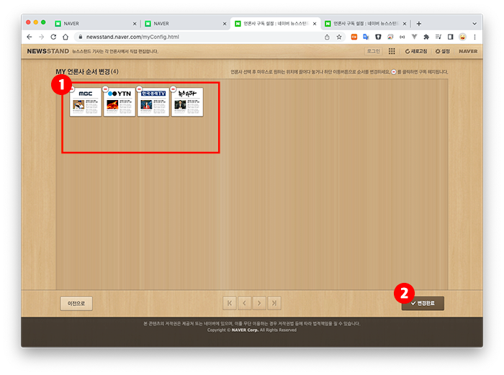
Task: Go back with the 이전으로 button
Action: tap(76, 303)
